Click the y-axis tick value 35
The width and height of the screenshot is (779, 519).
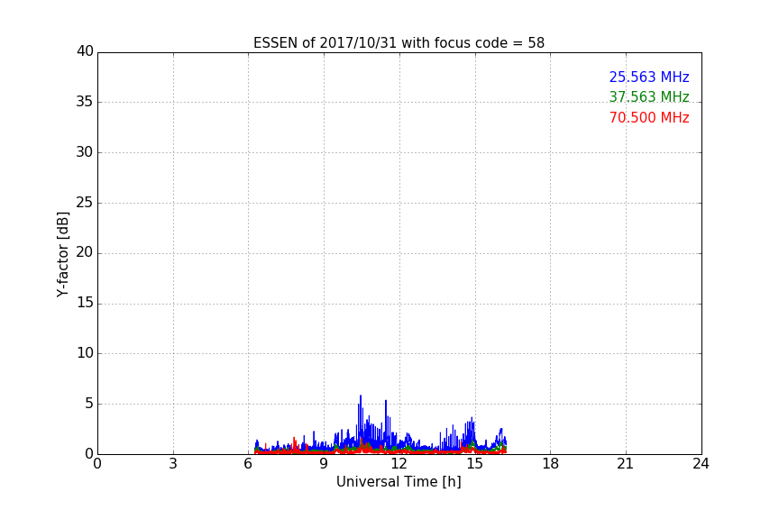pyautogui.click(x=85, y=103)
